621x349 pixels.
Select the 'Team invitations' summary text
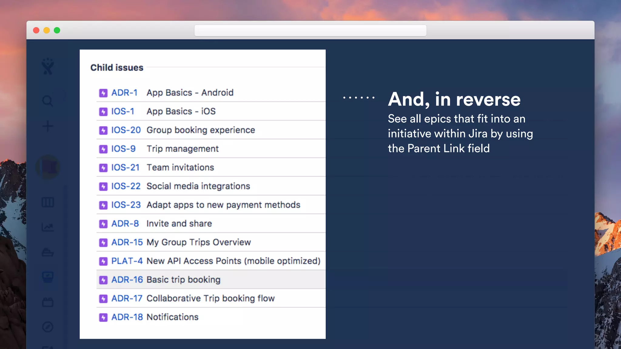(180, 168)
